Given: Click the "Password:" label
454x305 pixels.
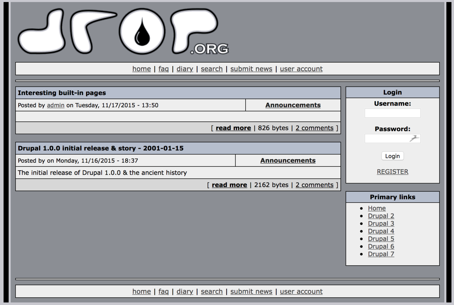Looking at the screenshot, I should [393, 129].
